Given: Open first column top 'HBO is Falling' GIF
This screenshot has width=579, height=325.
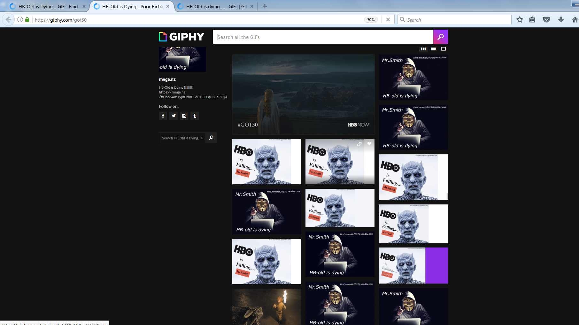Looking at the screenshot, I should [267, 162].
